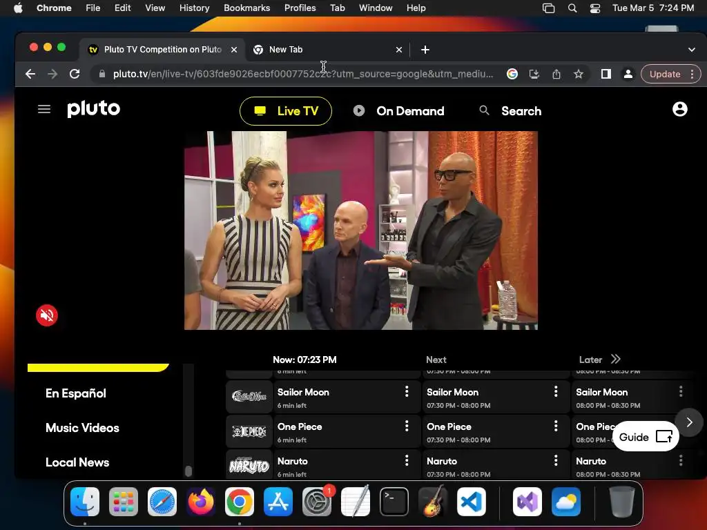Open options for Naruto 08:00 PM slot
Screen dimensions: 707x530
(x=680, y=460)
